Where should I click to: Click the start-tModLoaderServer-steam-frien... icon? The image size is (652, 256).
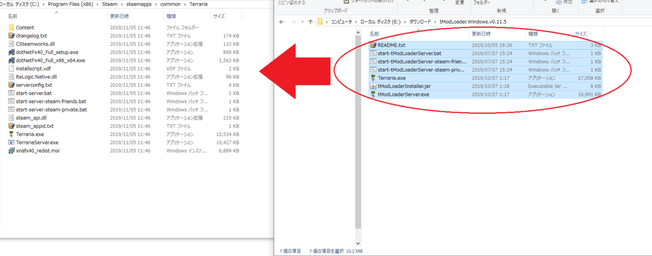point(373,62)
